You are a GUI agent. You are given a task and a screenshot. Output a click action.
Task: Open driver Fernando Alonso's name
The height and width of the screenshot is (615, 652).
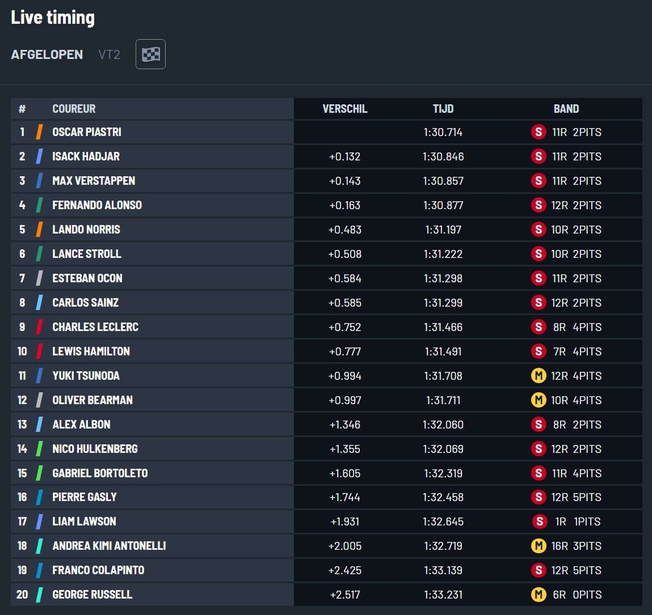pos(97,205)
